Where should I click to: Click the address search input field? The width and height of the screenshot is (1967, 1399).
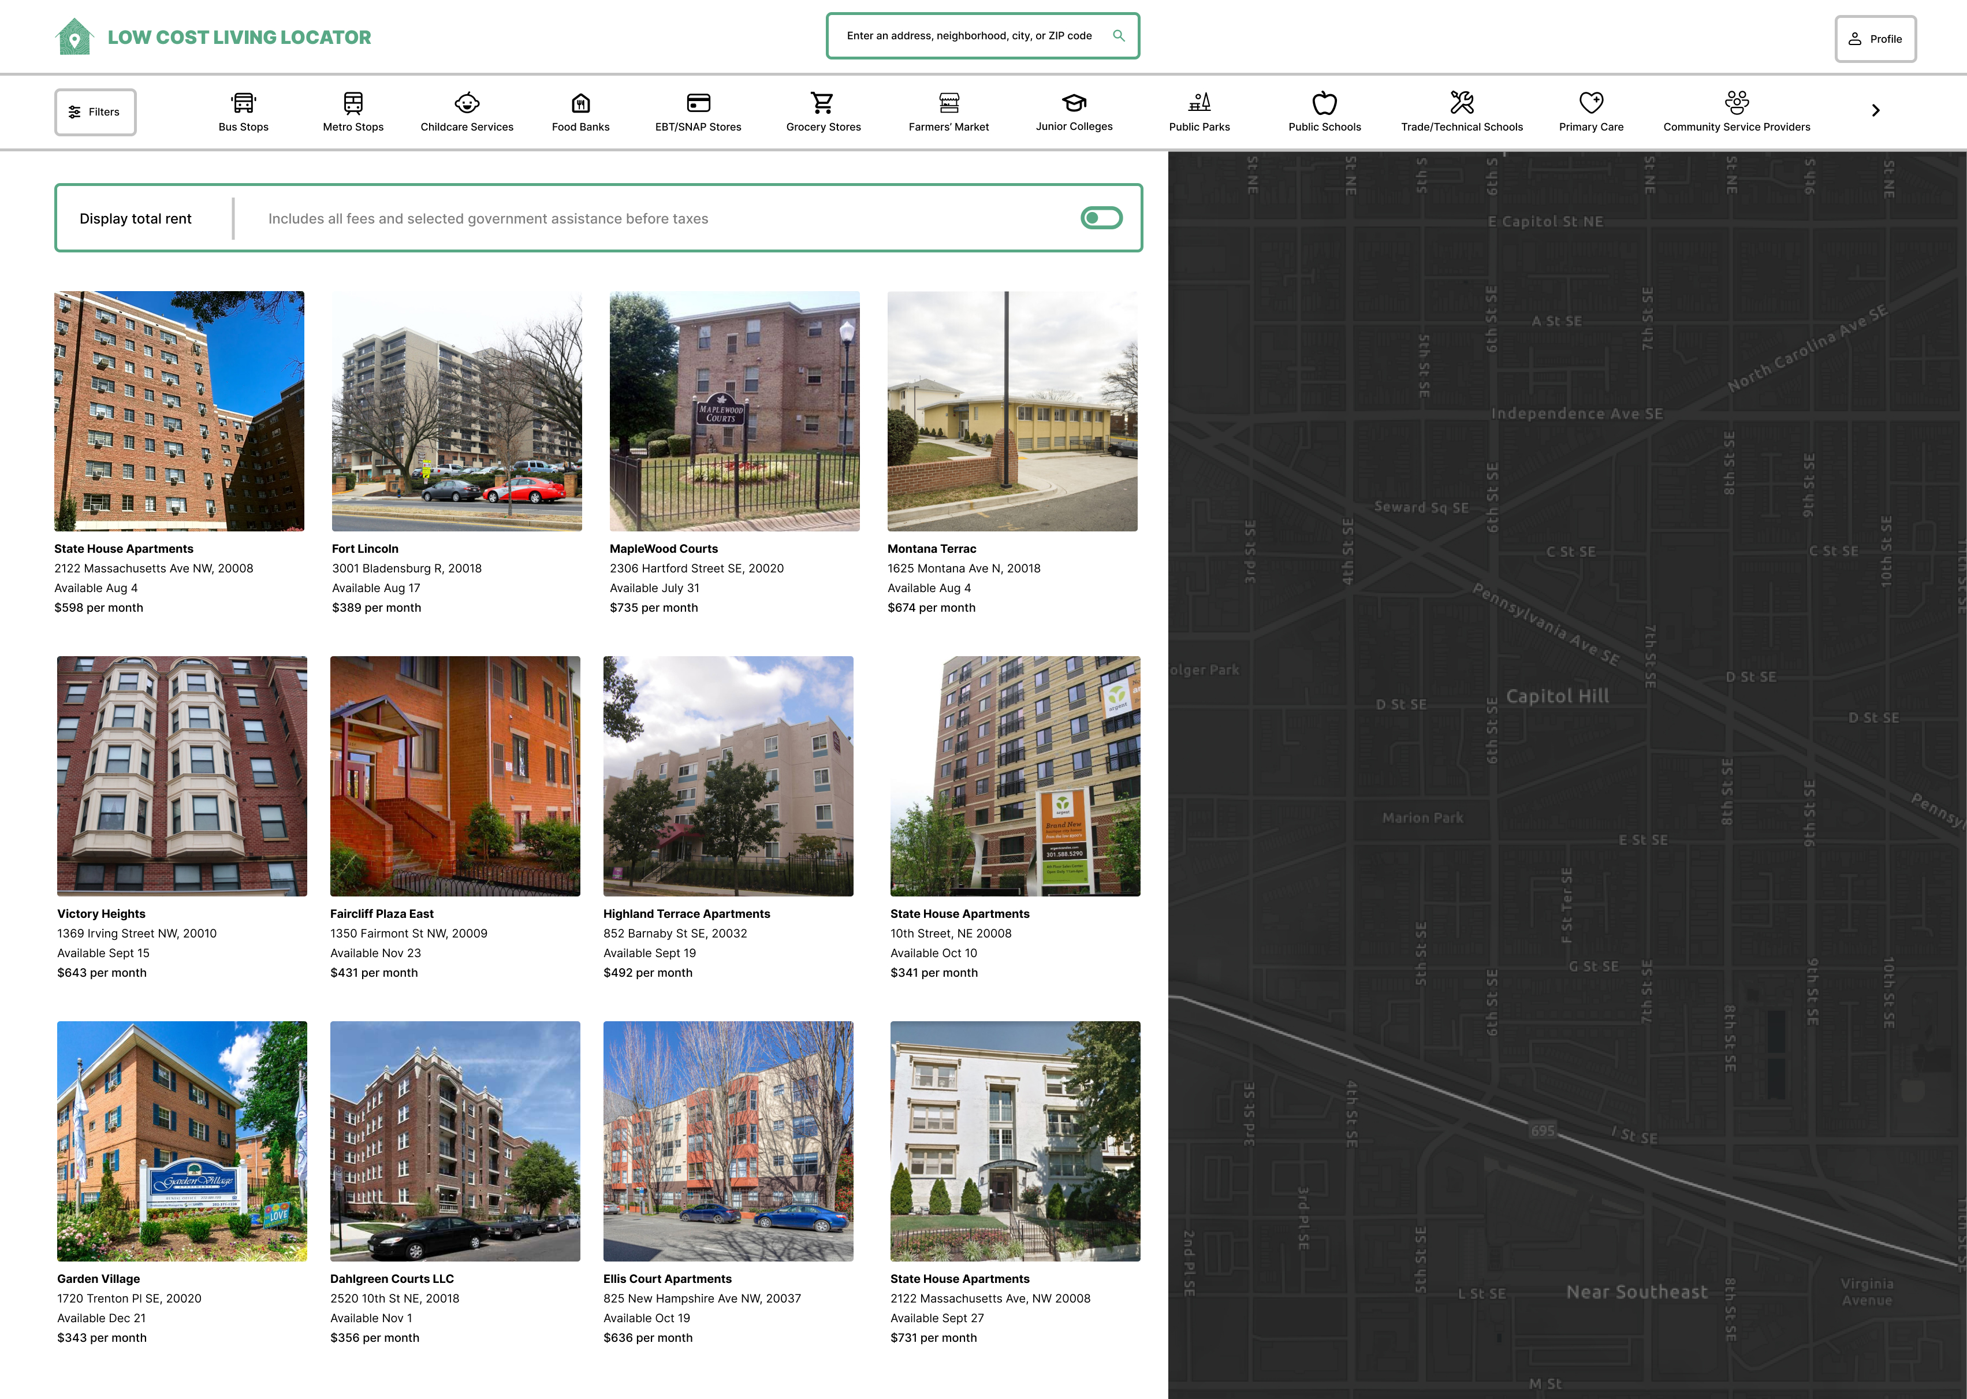point(968,35)
